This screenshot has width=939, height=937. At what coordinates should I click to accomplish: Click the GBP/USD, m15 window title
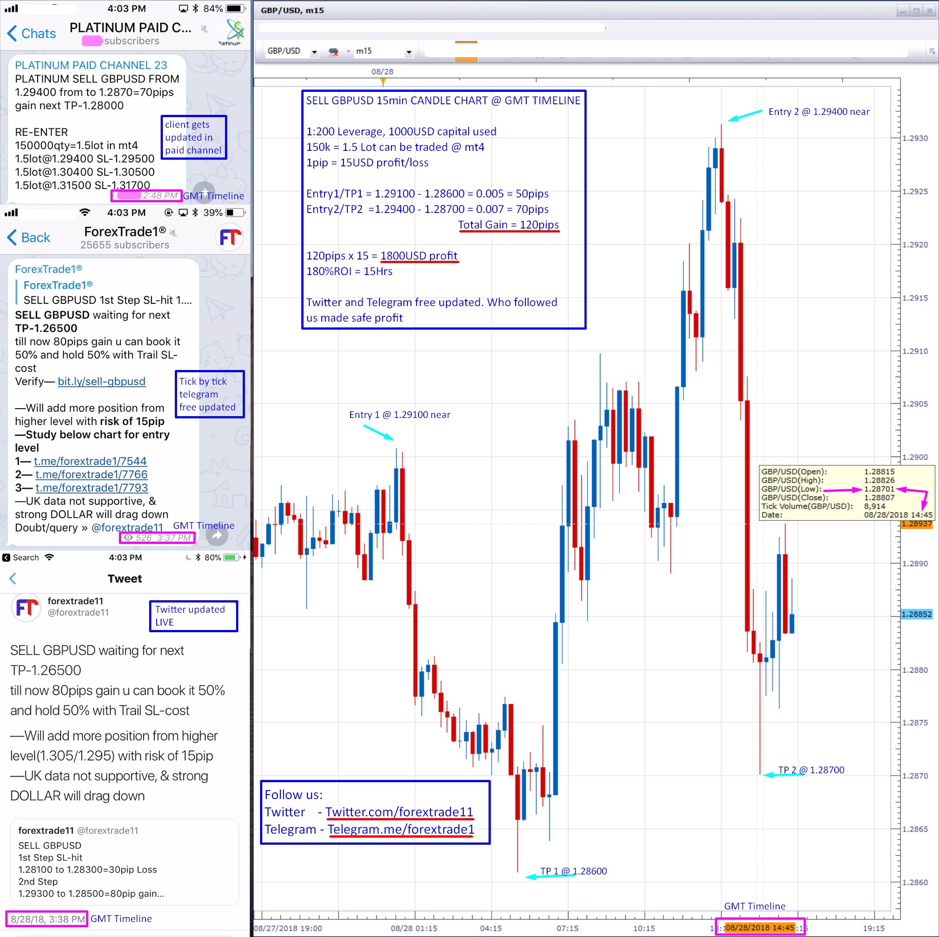pos(292,10)
